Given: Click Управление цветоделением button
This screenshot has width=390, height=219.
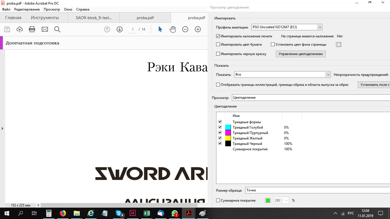Looking at the screenshot, I should 300,54.
